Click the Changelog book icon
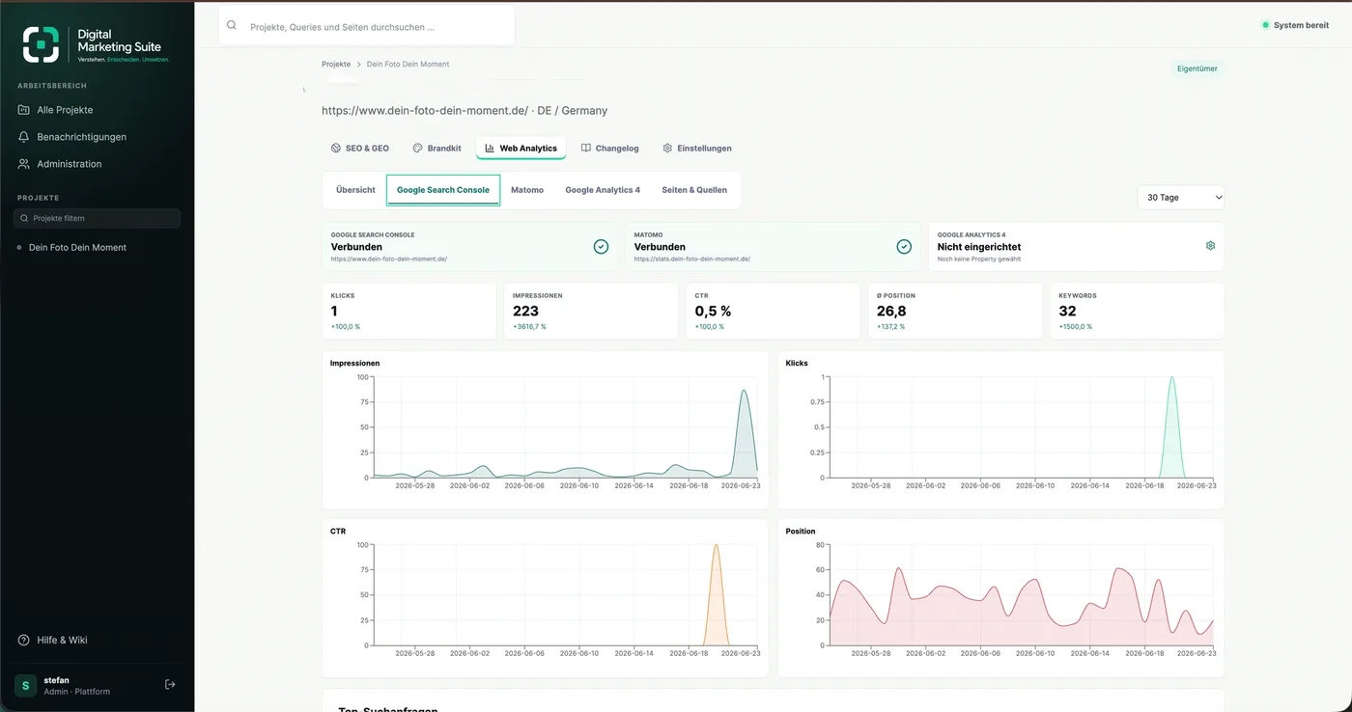 click(x=586, y=149)
